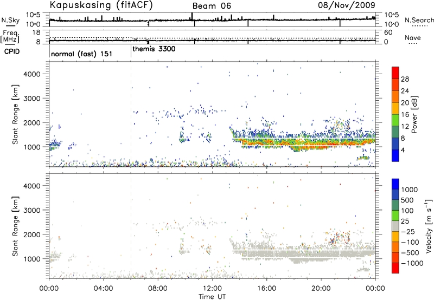This screenshot has height=300, width=434.
Task: Click the 3000 km tick in power panel
Action: point(32,99)
